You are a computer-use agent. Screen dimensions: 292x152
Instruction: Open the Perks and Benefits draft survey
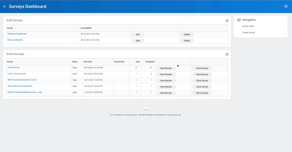tap(15, 40)
